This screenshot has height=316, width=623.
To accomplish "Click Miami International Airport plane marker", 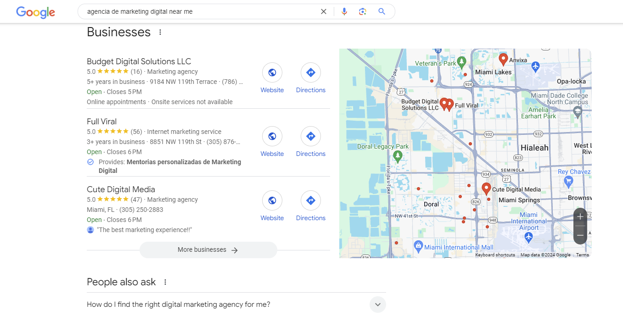I will tap(528, 237).
